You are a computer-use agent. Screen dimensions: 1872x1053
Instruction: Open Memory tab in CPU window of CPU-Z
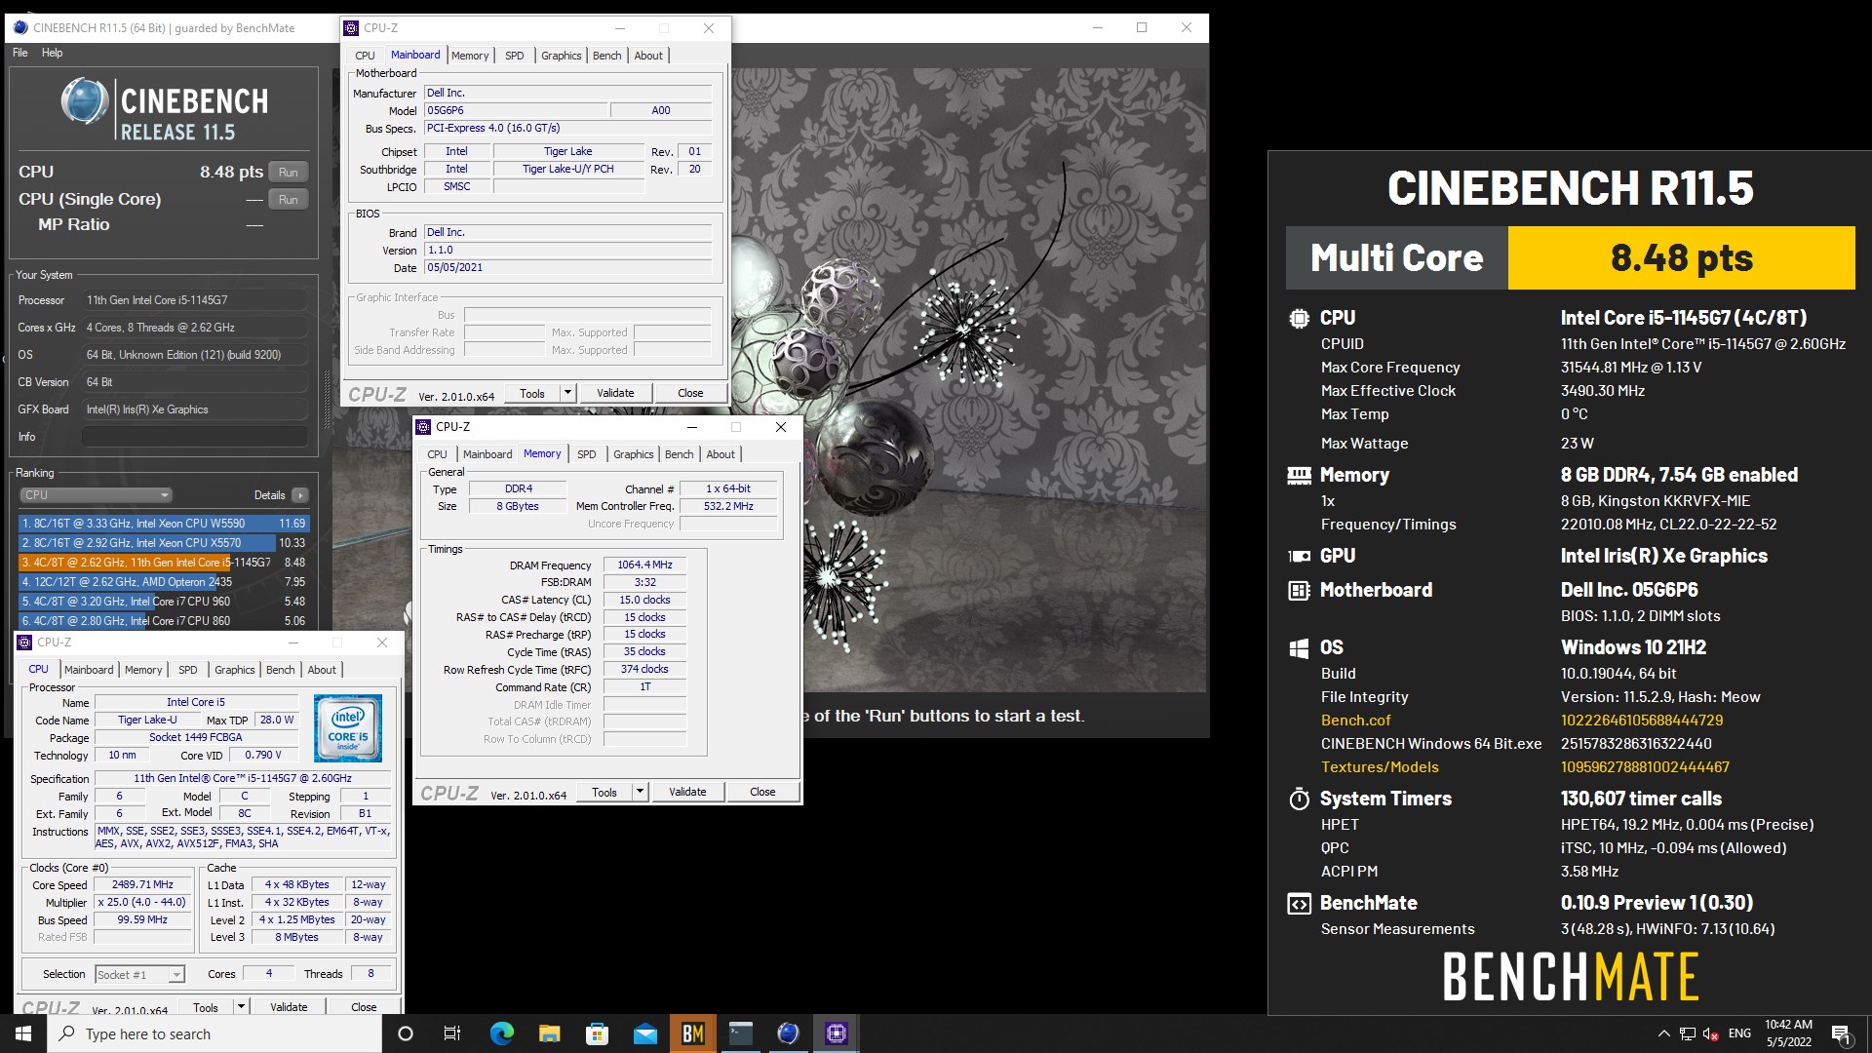(x=143, y=670)
